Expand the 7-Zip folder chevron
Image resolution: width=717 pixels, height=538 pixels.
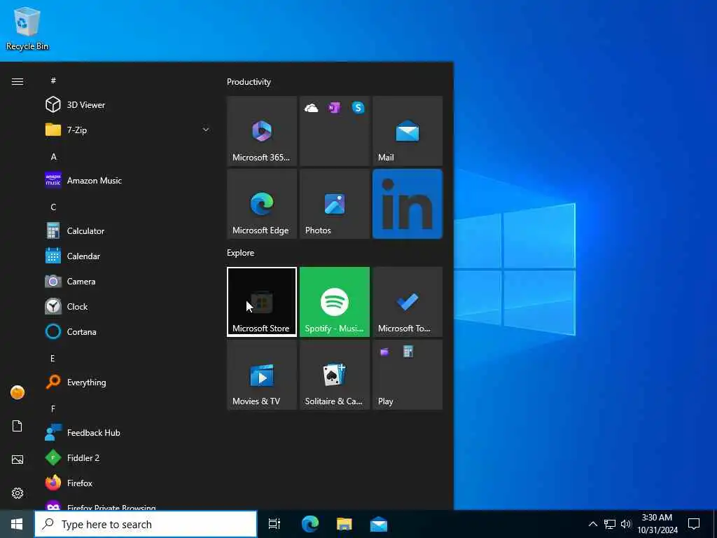coord(206,130)
